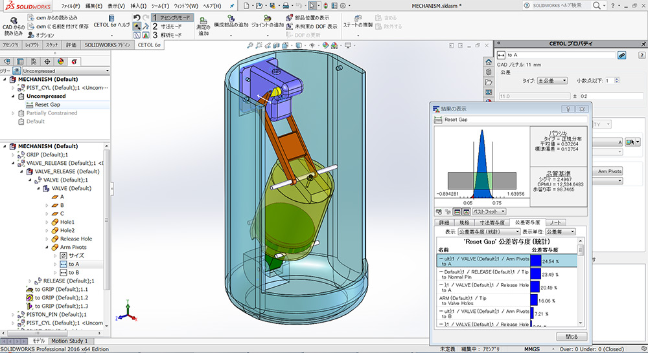The height and width of the screenshot is (353, 648).
Task: Click the undo arrow in CETOL ribbon
Action: (137, 17)
